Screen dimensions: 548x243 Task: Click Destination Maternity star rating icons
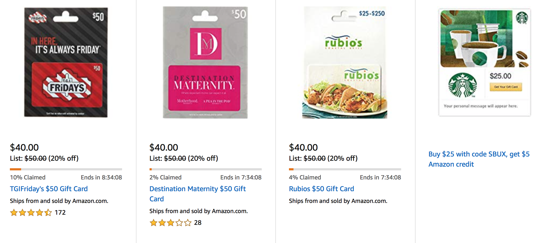pos(170,223)
